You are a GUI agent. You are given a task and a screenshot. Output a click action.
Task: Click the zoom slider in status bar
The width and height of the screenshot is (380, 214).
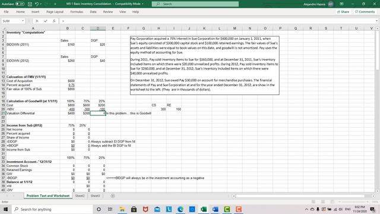tap(354, 202)
